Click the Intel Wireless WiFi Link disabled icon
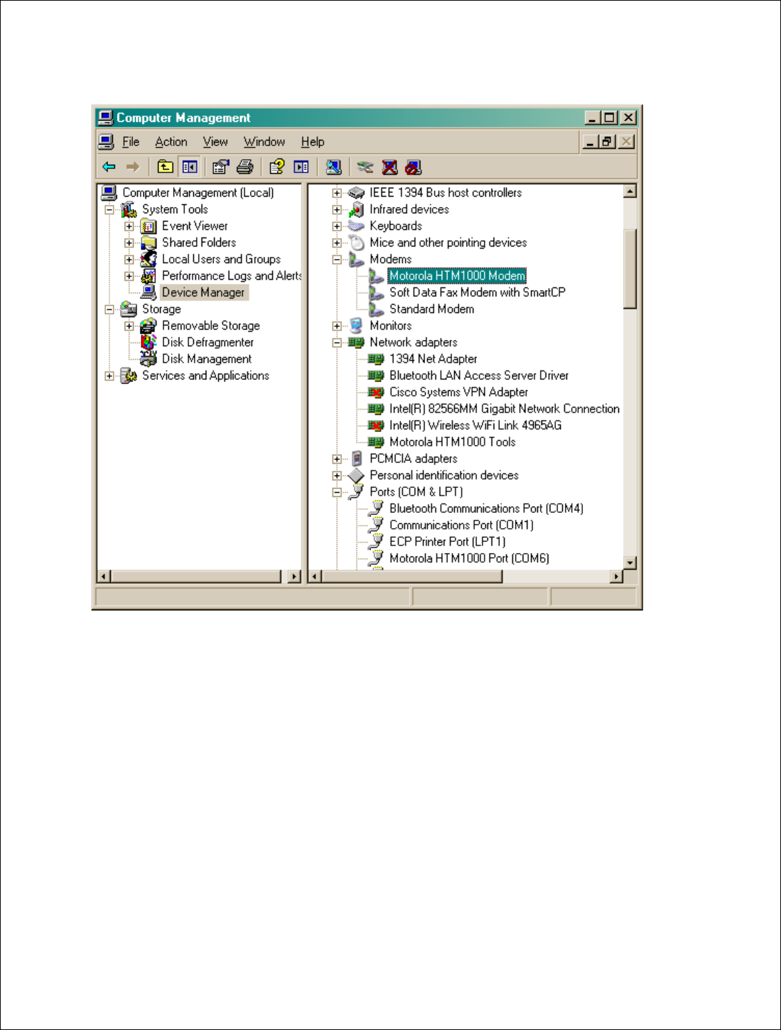 tap(376, 426)
